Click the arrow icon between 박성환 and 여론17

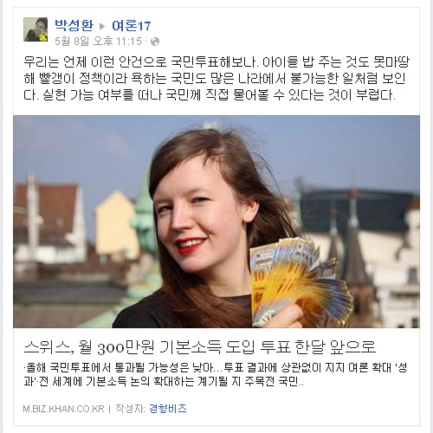click(102, 27)
